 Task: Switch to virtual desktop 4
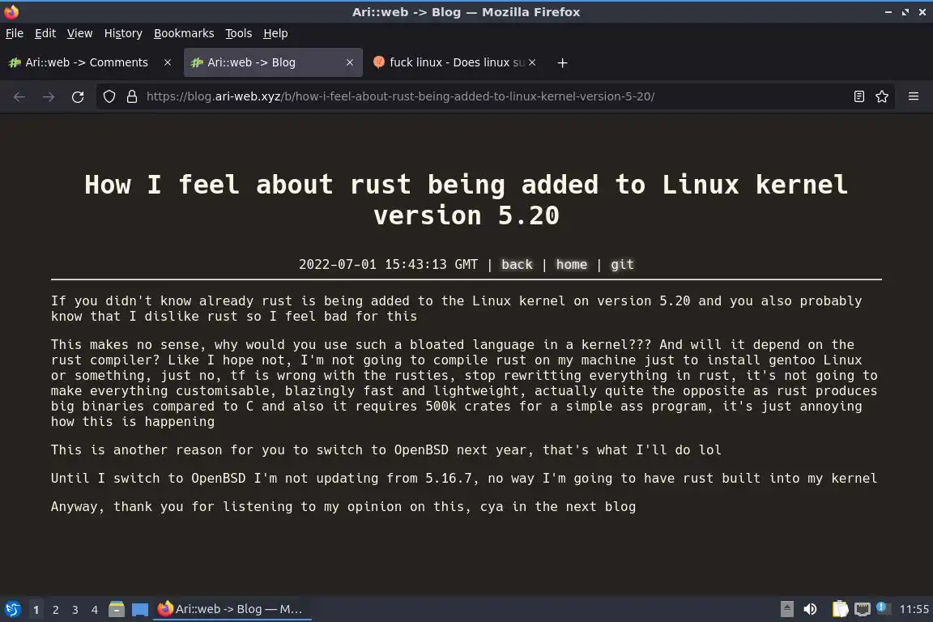coord(95,609)
